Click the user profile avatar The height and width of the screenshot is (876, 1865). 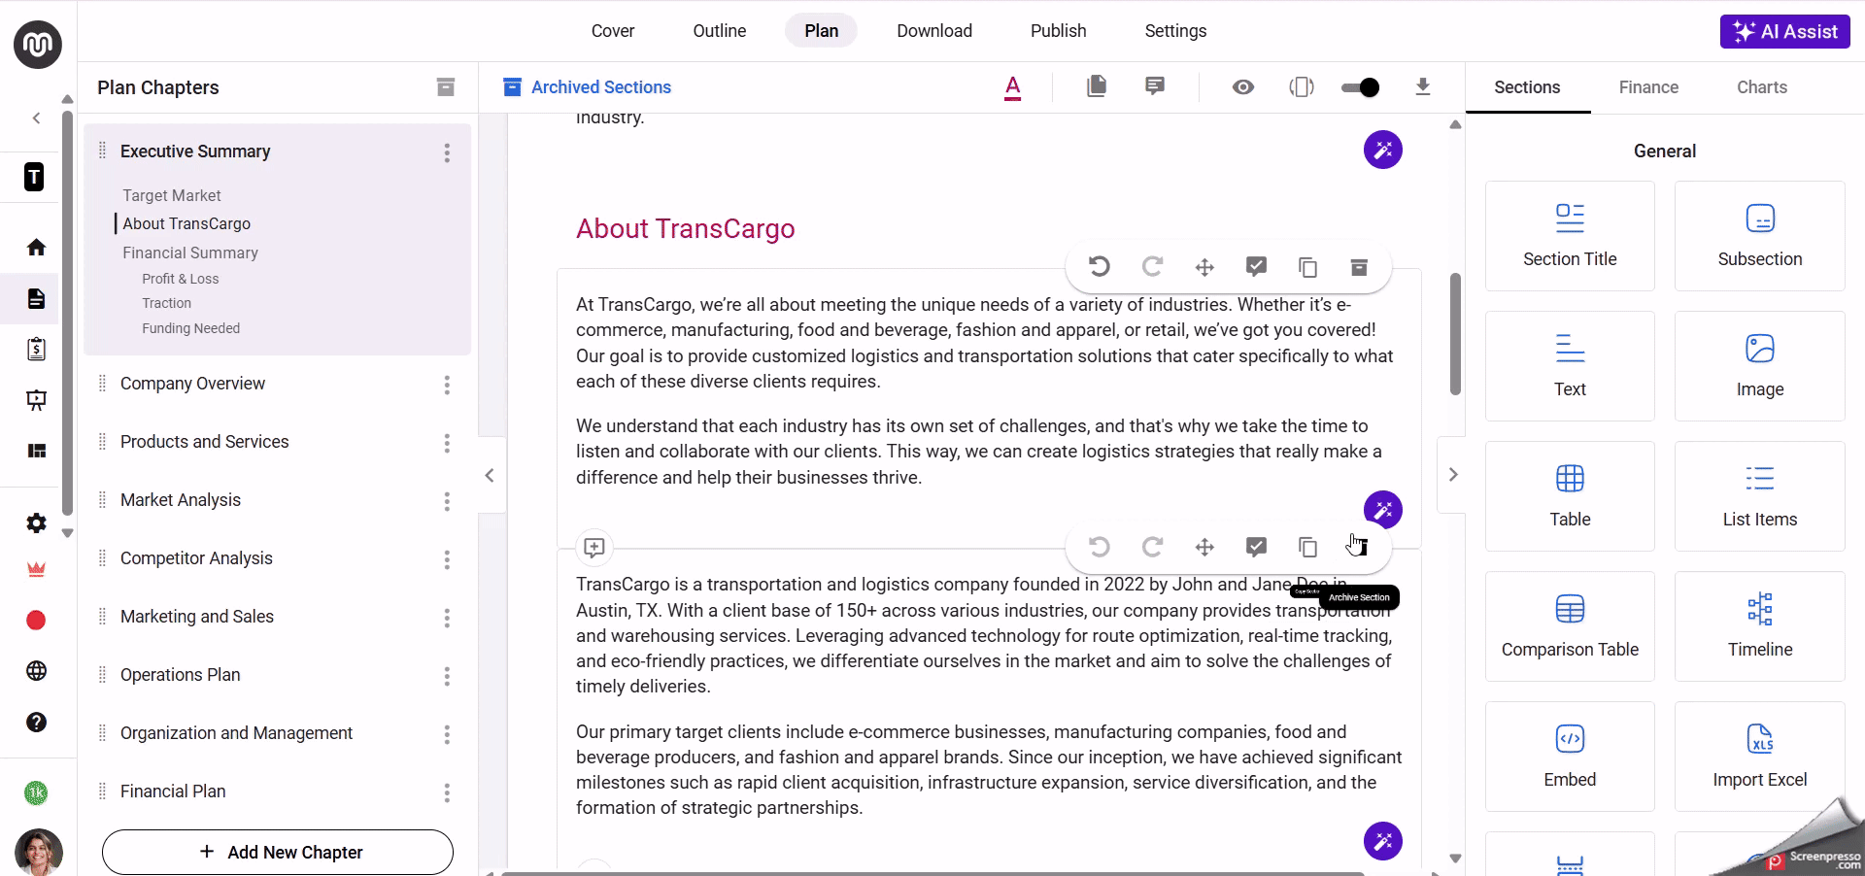pos(39,852)
